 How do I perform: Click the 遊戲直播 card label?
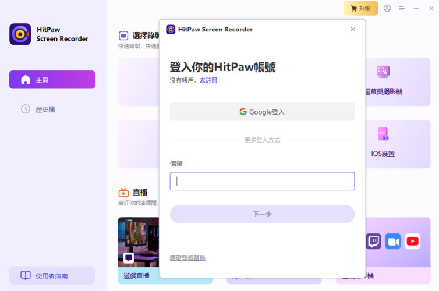click(136, 276)
